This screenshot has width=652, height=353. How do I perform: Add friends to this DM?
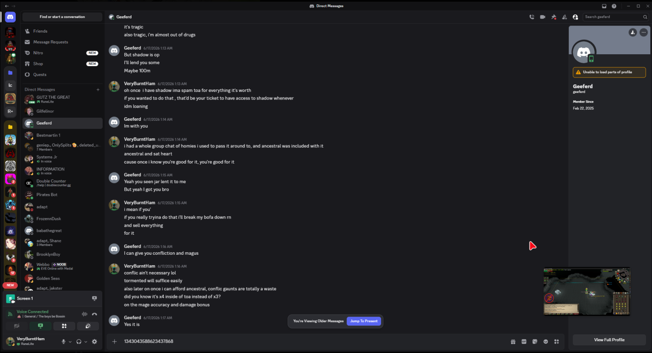coord(565,17)
